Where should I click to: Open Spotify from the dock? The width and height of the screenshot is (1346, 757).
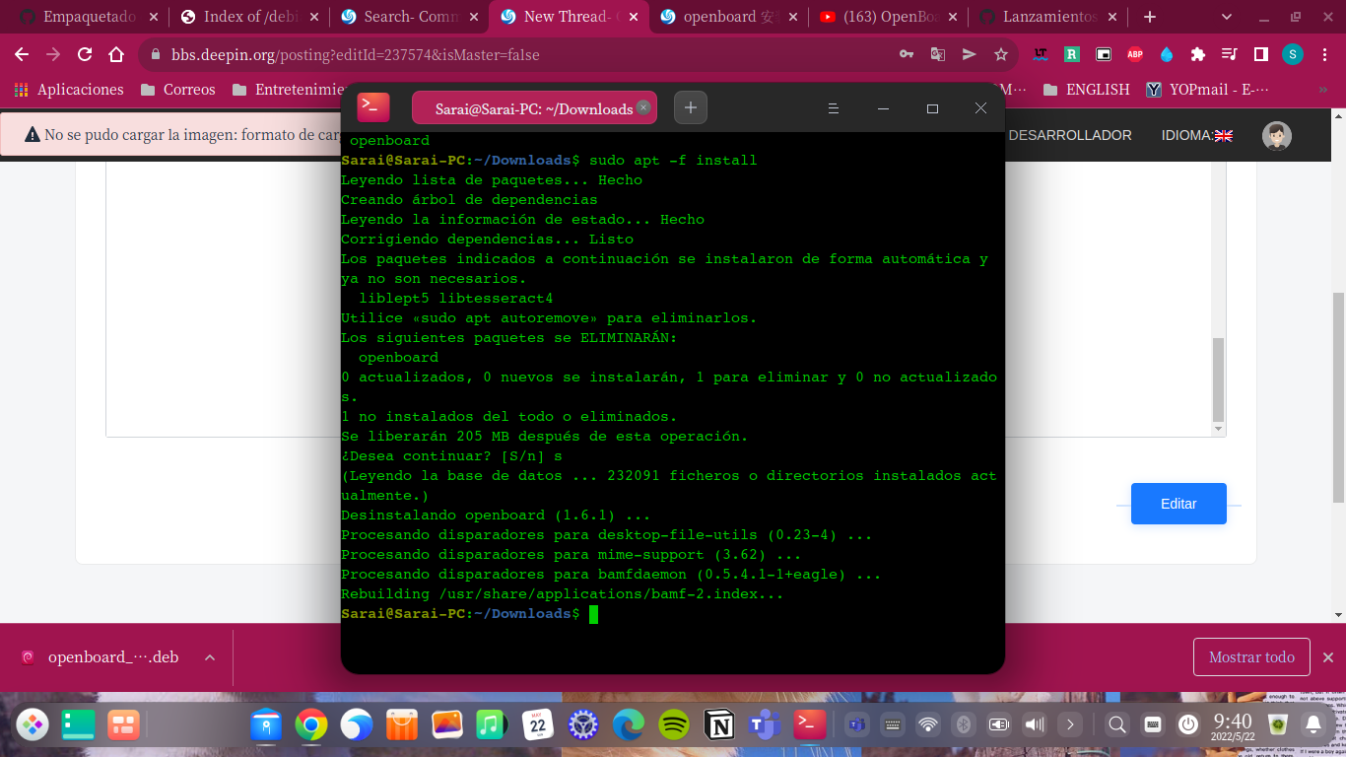[x=674, y=725]
